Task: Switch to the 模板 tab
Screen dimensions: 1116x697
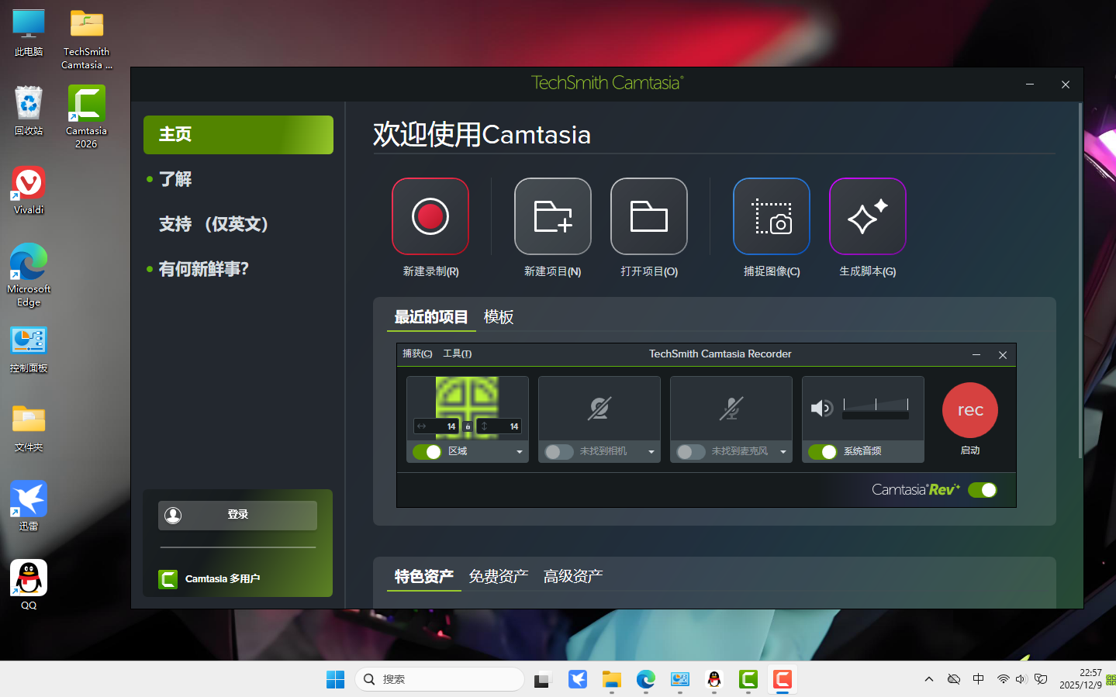Action: [x=499, y=317]
